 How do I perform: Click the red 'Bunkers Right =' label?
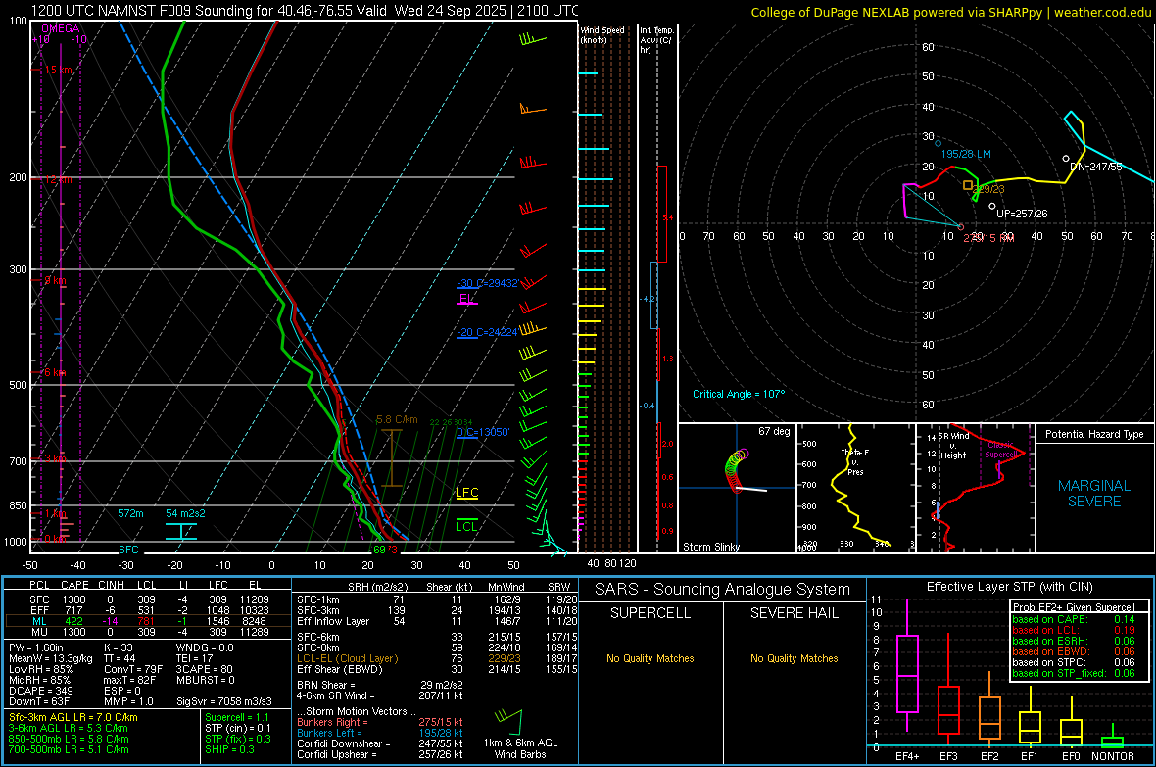point(332,722)
